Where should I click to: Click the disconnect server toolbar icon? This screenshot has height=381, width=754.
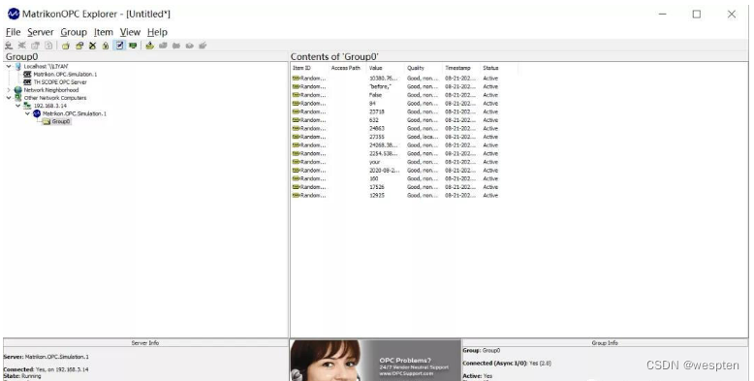click(x=22, y=46)
